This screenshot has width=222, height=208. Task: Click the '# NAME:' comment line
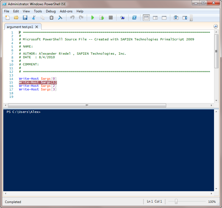[x=26, y=47]
